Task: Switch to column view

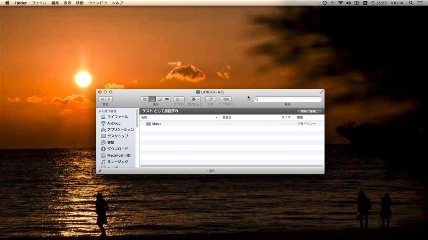Action: pos(160,99)
